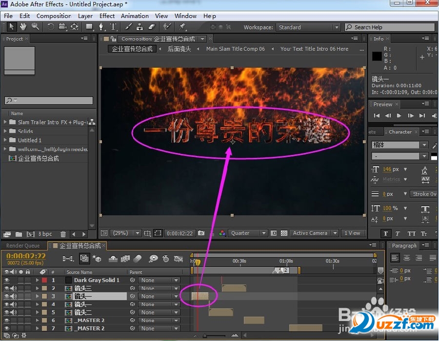Open the Composition menu
The height and width of the screenshot is (341, 439).
point(54,16)
